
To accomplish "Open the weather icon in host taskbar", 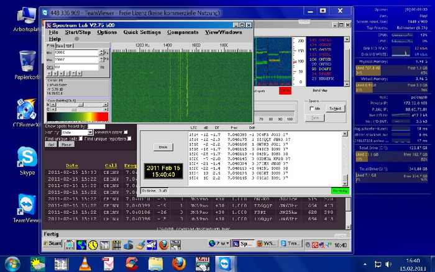I will coord(38,264).
